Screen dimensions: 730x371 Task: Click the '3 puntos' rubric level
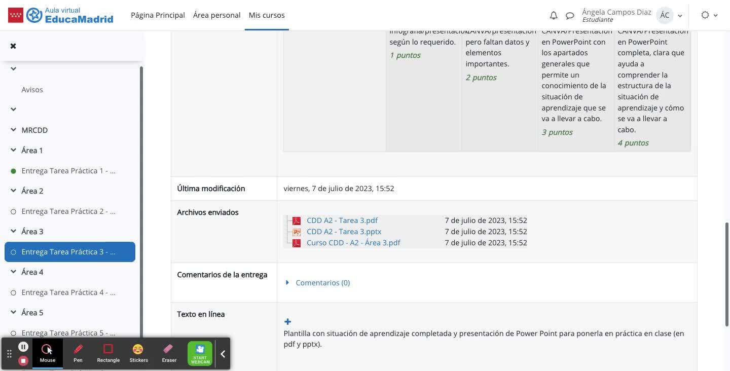[557, 132]
